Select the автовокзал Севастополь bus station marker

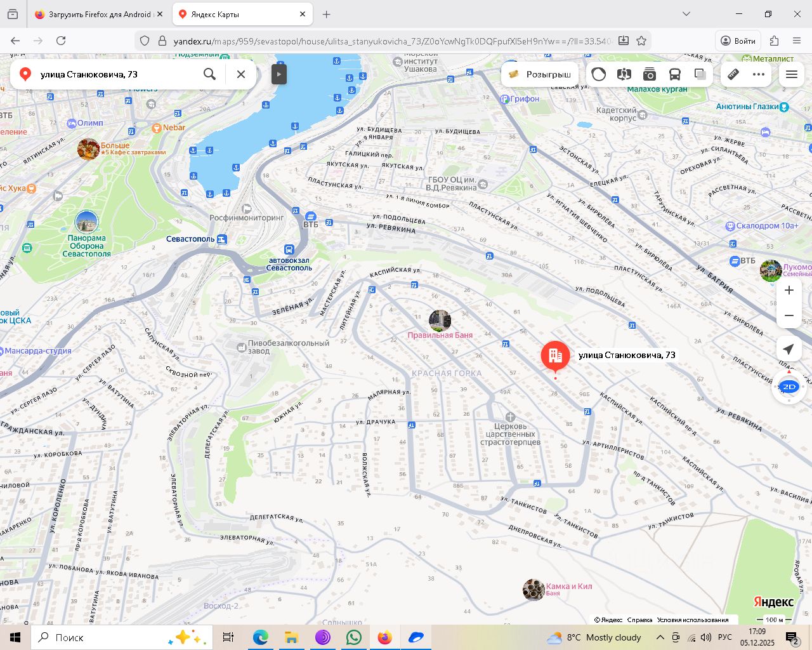pos(289,249)
